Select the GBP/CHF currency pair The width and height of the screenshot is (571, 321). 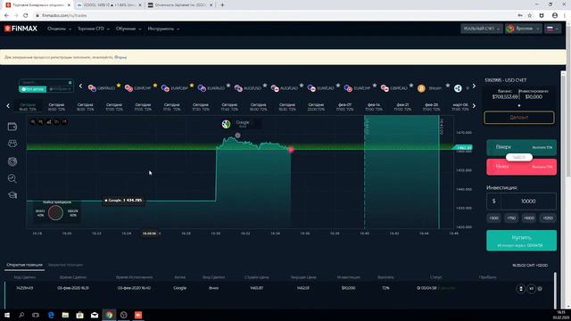pyautogui.click(x=138, y=88)
